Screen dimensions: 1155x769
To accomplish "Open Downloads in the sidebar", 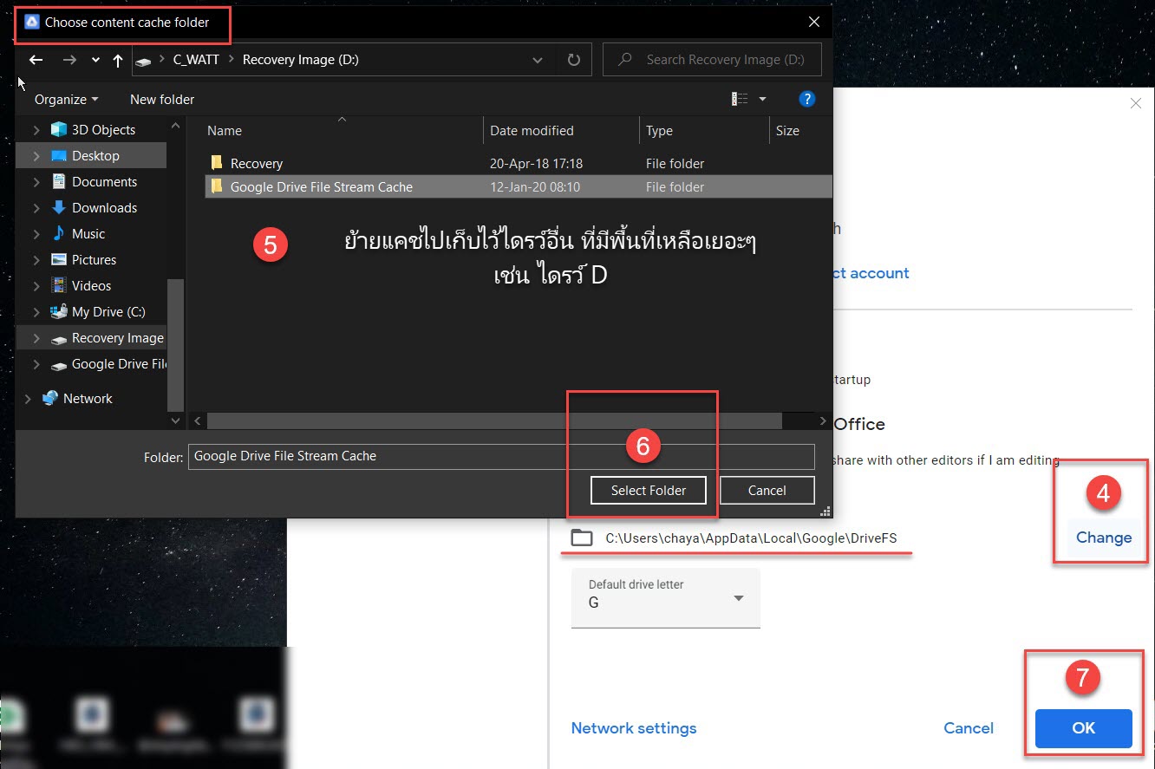I will click(x=104, y=208).
